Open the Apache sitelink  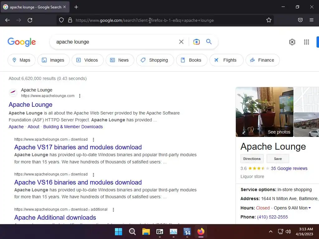pyautogui.click(x=16, y=127)
